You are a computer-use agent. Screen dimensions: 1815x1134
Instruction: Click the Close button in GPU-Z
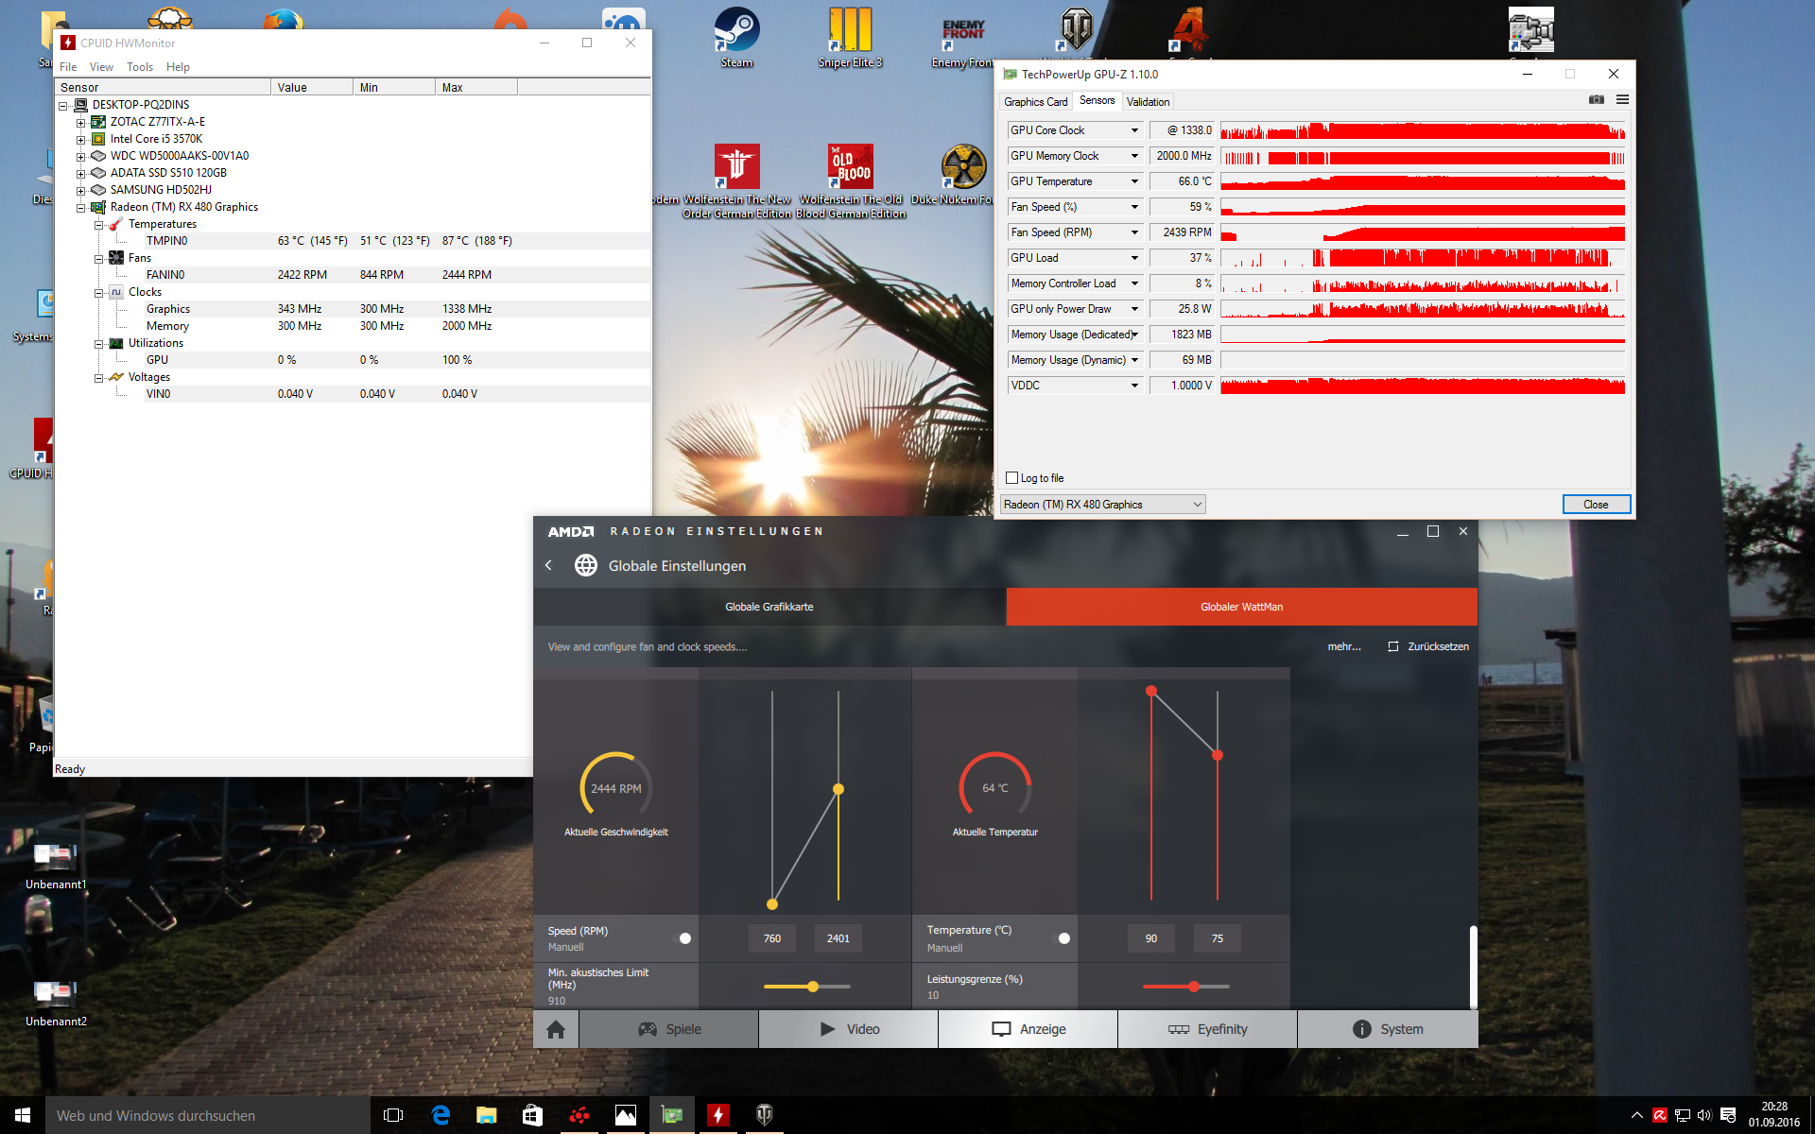[x=1596, y=505]
